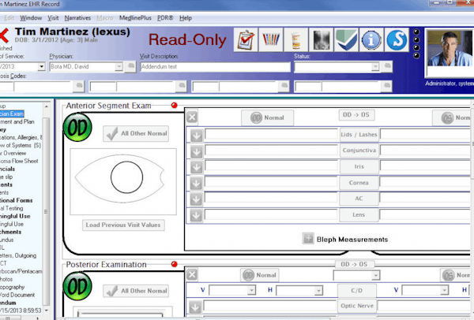The image size is (474, 320).
Task: Click the down arrow for Lids / Lashes row
Action: click(x=197, y=136)
